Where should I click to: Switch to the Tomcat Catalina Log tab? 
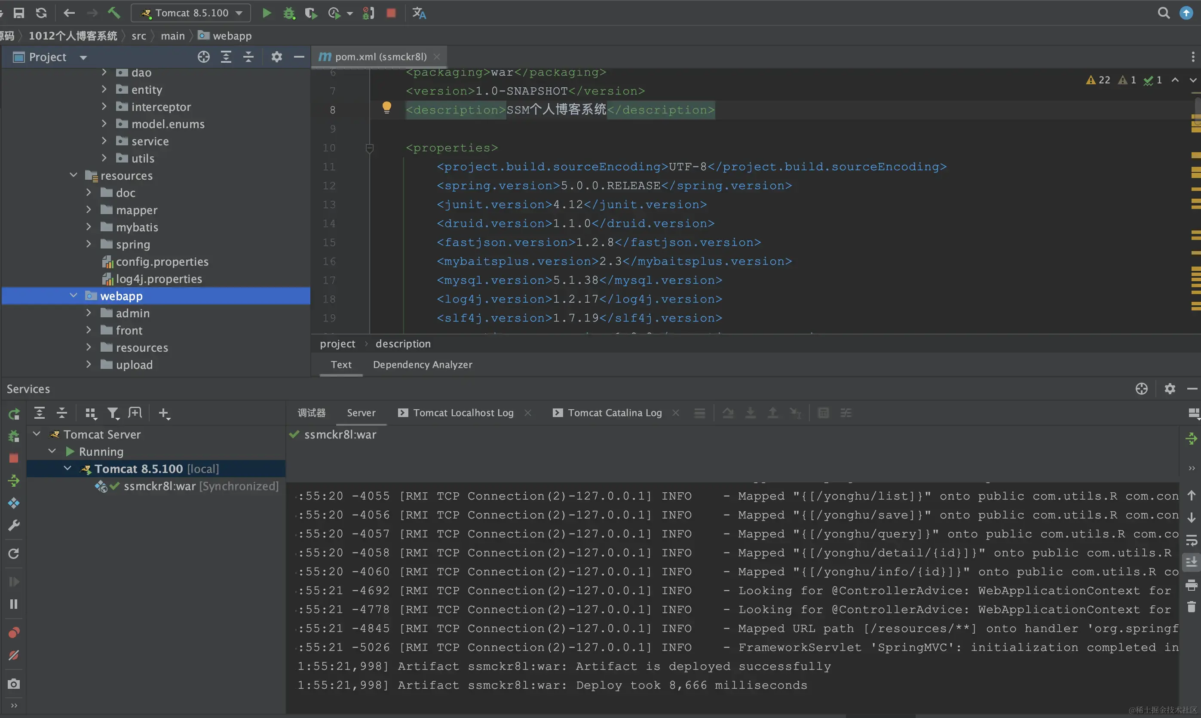(614, 413)
